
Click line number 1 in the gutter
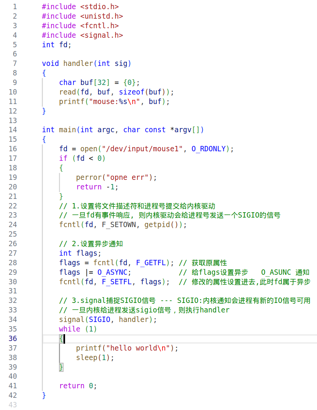coord(15,6)
